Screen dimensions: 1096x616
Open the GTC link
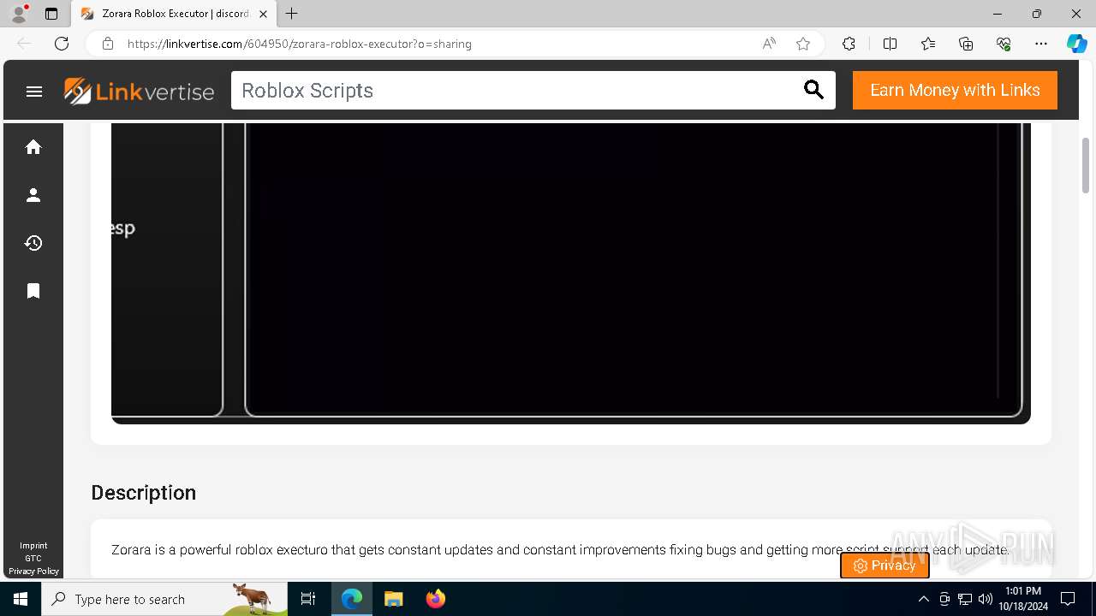pos(33,559)
